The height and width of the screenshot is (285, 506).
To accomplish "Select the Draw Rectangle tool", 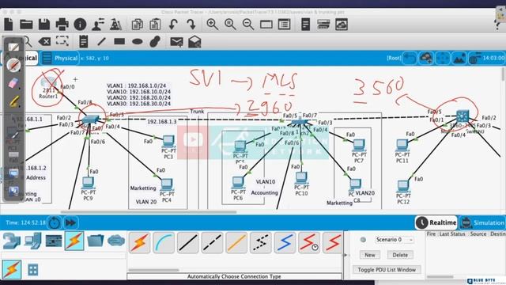I will pyautogui.click(x=119, y=41).
